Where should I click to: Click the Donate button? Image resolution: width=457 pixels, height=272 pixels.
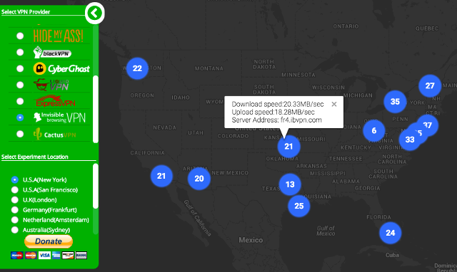tap(49, 241)
